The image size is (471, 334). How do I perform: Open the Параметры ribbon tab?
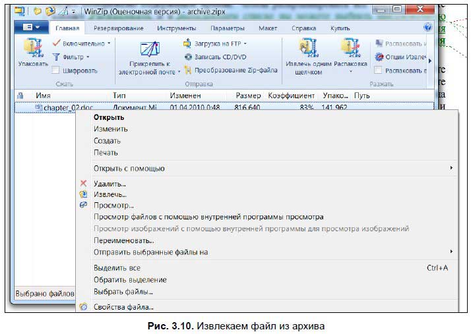(227, 29)
